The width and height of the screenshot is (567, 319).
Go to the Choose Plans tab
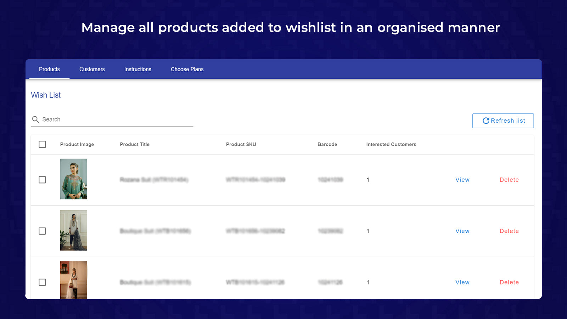tap(187, 69)
